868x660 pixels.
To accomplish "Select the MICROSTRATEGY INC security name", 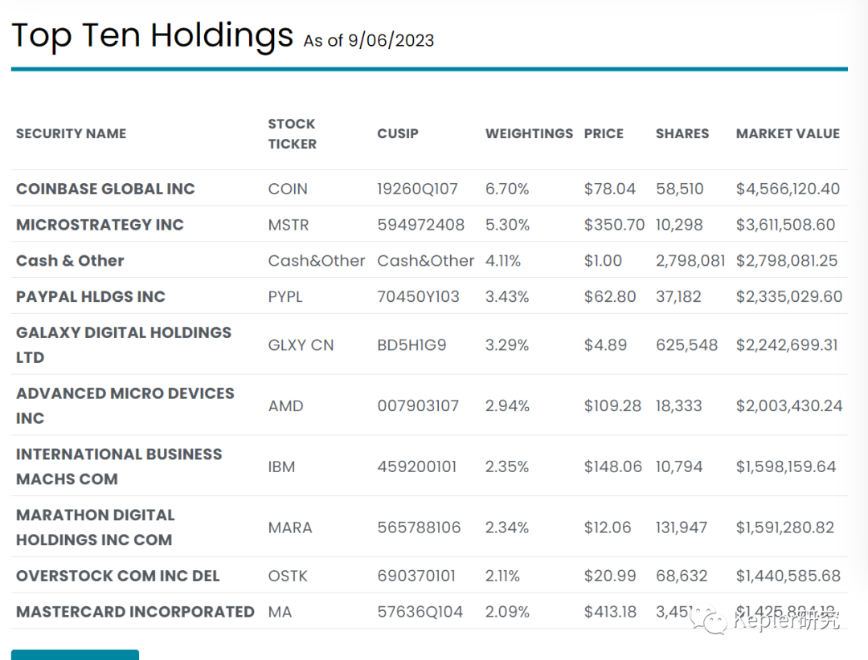I will coord(100,225).
